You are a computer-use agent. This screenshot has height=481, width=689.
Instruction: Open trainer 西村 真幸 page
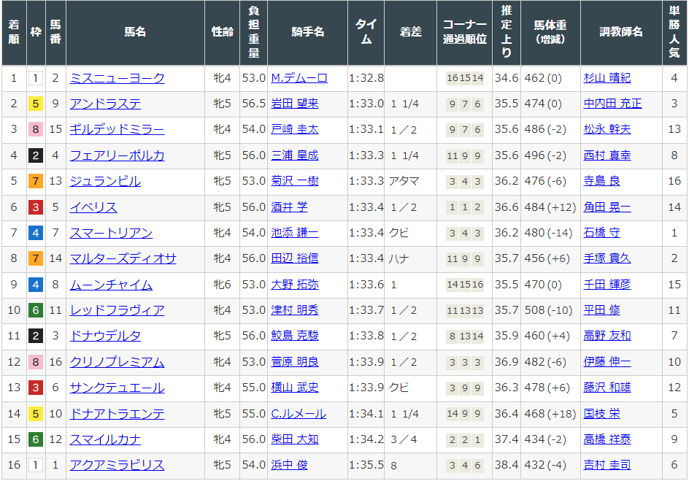click(607, 155)
